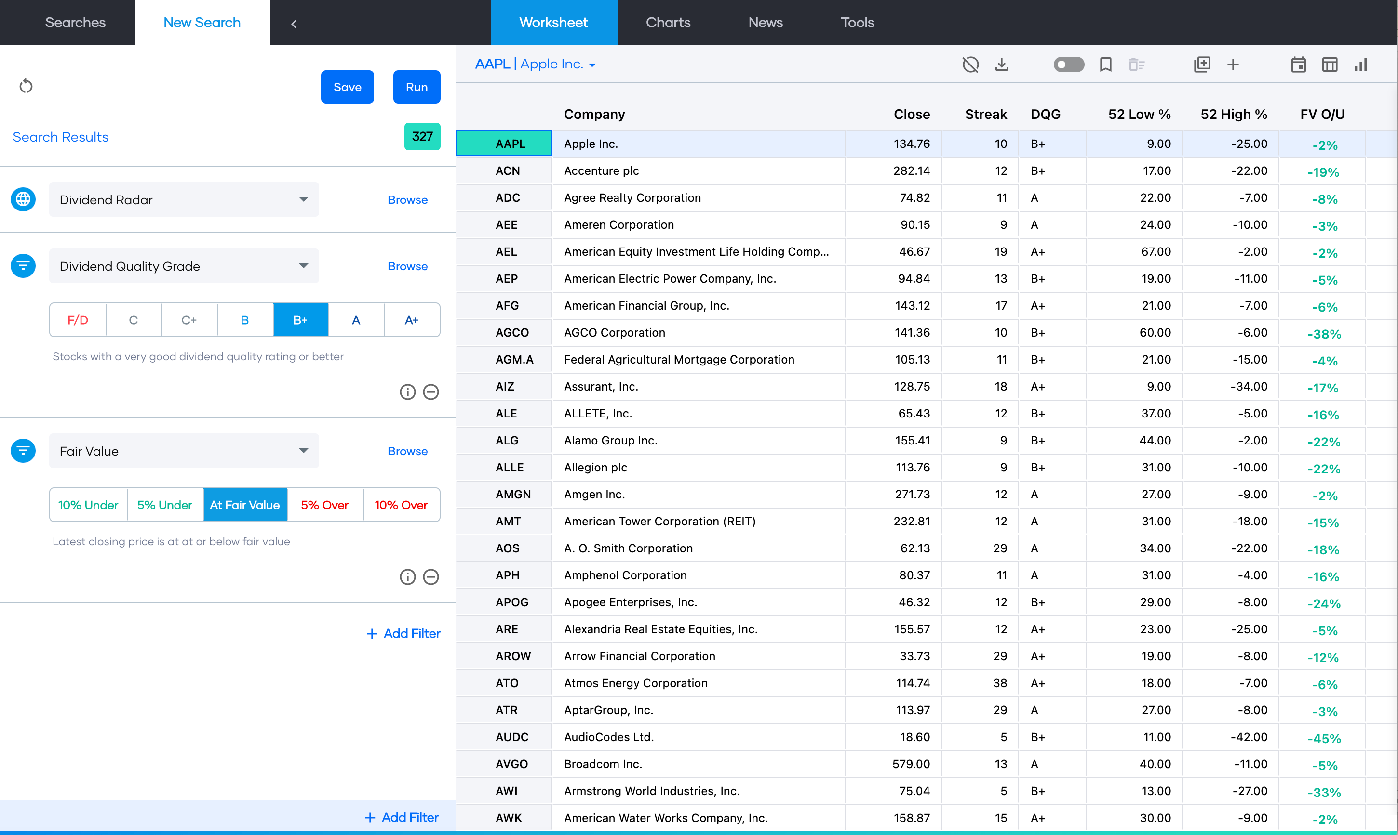The width and height of the screenshot is (1398, 835).
Task: Show info for Dividend Quality Grade filter
Action: point(407,392)
